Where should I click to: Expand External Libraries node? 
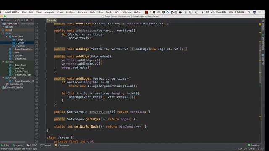pyautogui.click(x=1, y=87)
